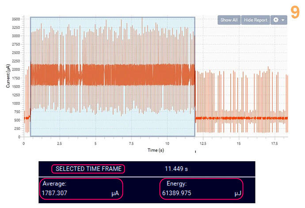Open the gear settings dropdown

coord(279,20)
